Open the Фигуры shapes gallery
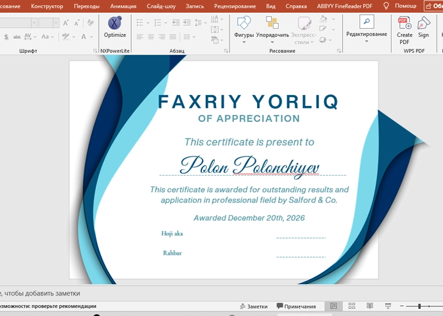The height and width of the screenshot is (316, 443). tap(244, 29)
